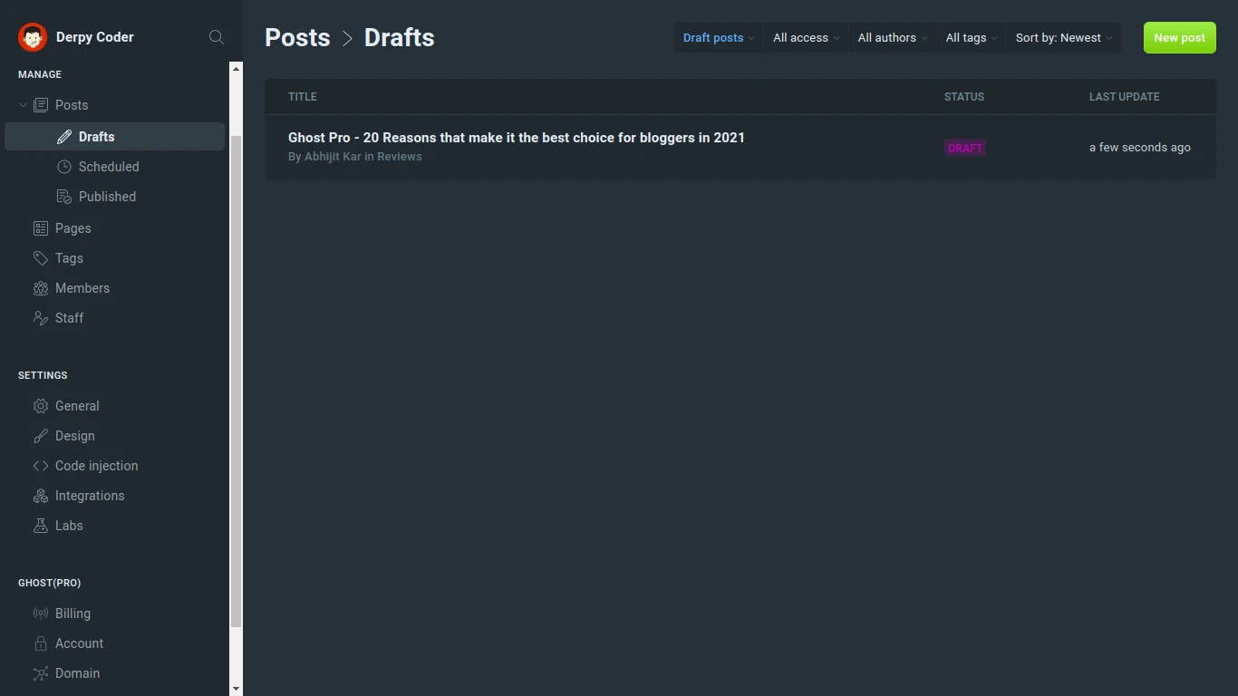This screenshot has width=1238, height=696.
Task: Click the Drafts pencil icon
Action: click(x=64, y=137)
